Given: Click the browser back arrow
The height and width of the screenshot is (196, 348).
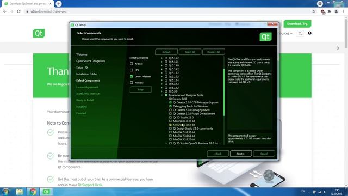Looking at the screenshot, I should click(5, 11).
